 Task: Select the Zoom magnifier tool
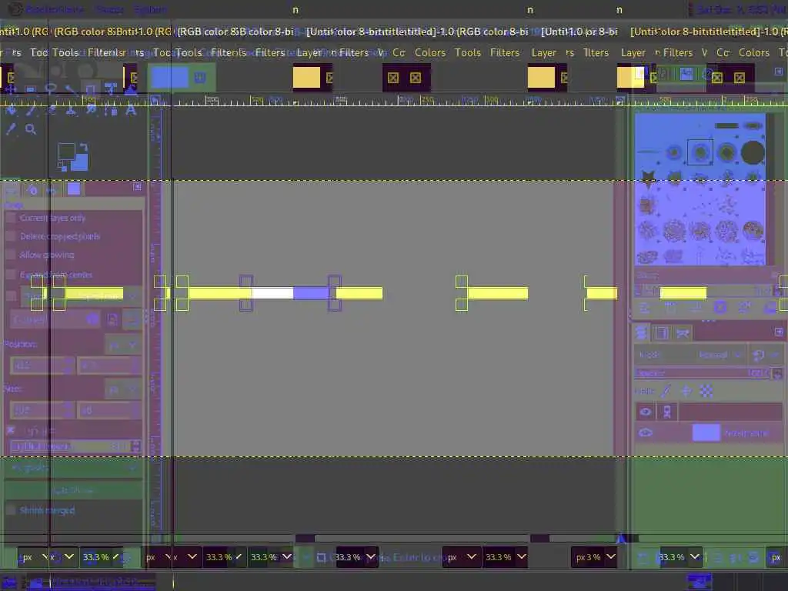tap(31, 129)
